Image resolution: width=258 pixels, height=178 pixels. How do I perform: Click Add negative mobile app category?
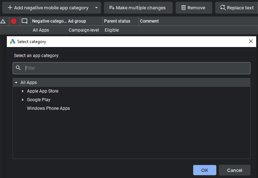[48, 8]
